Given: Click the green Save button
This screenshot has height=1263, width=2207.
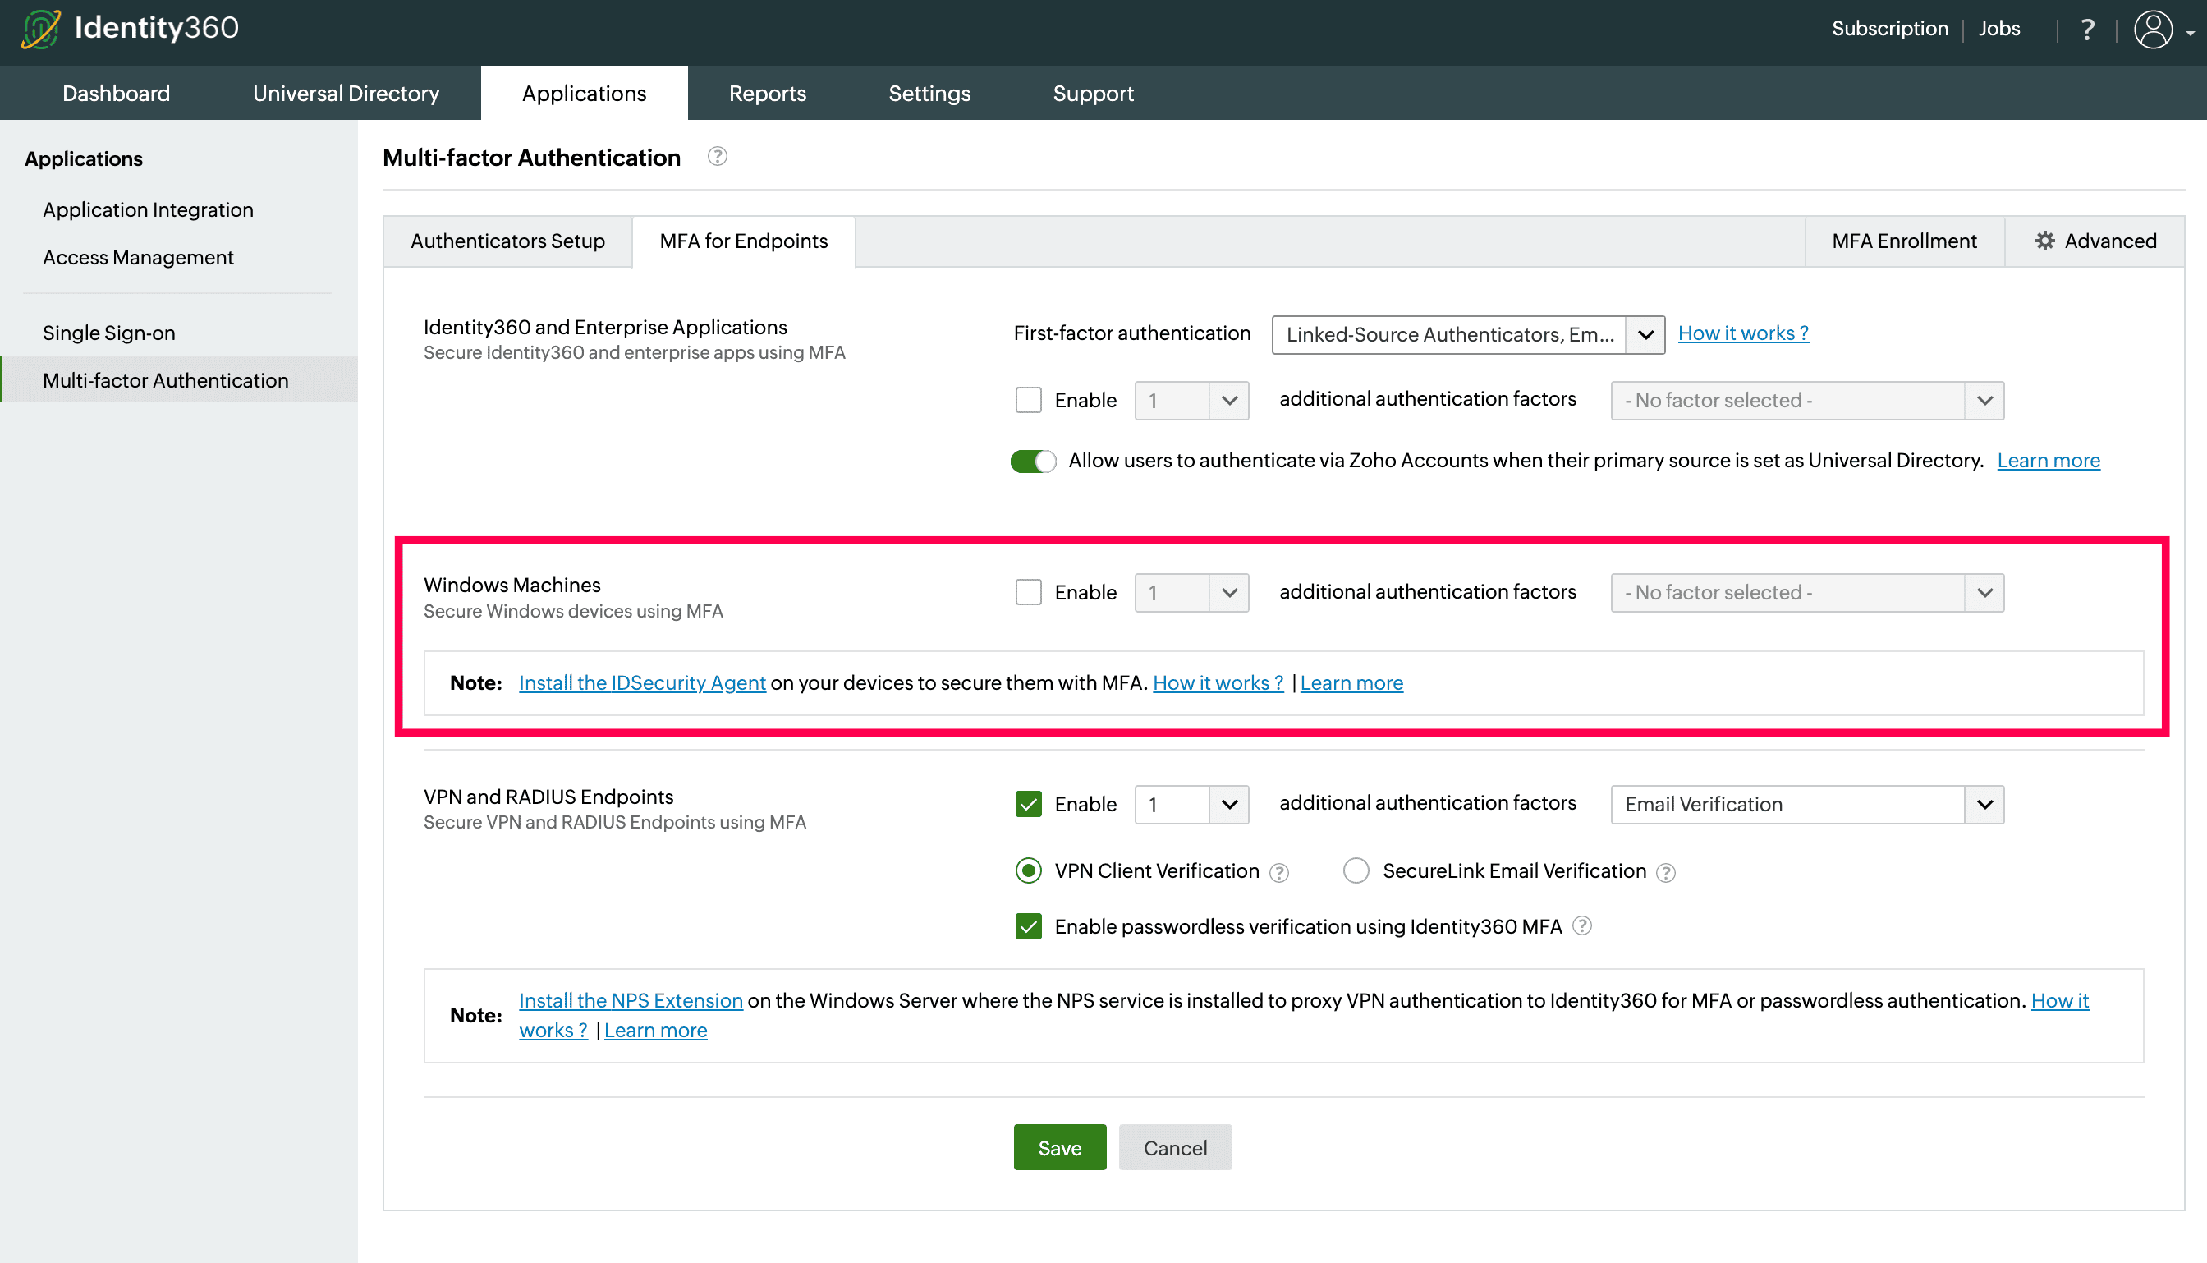Looking at the screenshot, I should pos(1059,1148).
